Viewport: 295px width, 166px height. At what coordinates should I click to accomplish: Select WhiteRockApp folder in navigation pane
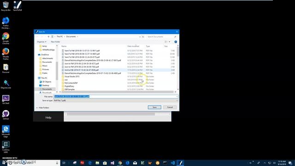pyautogui.click(x=48, y=50)
